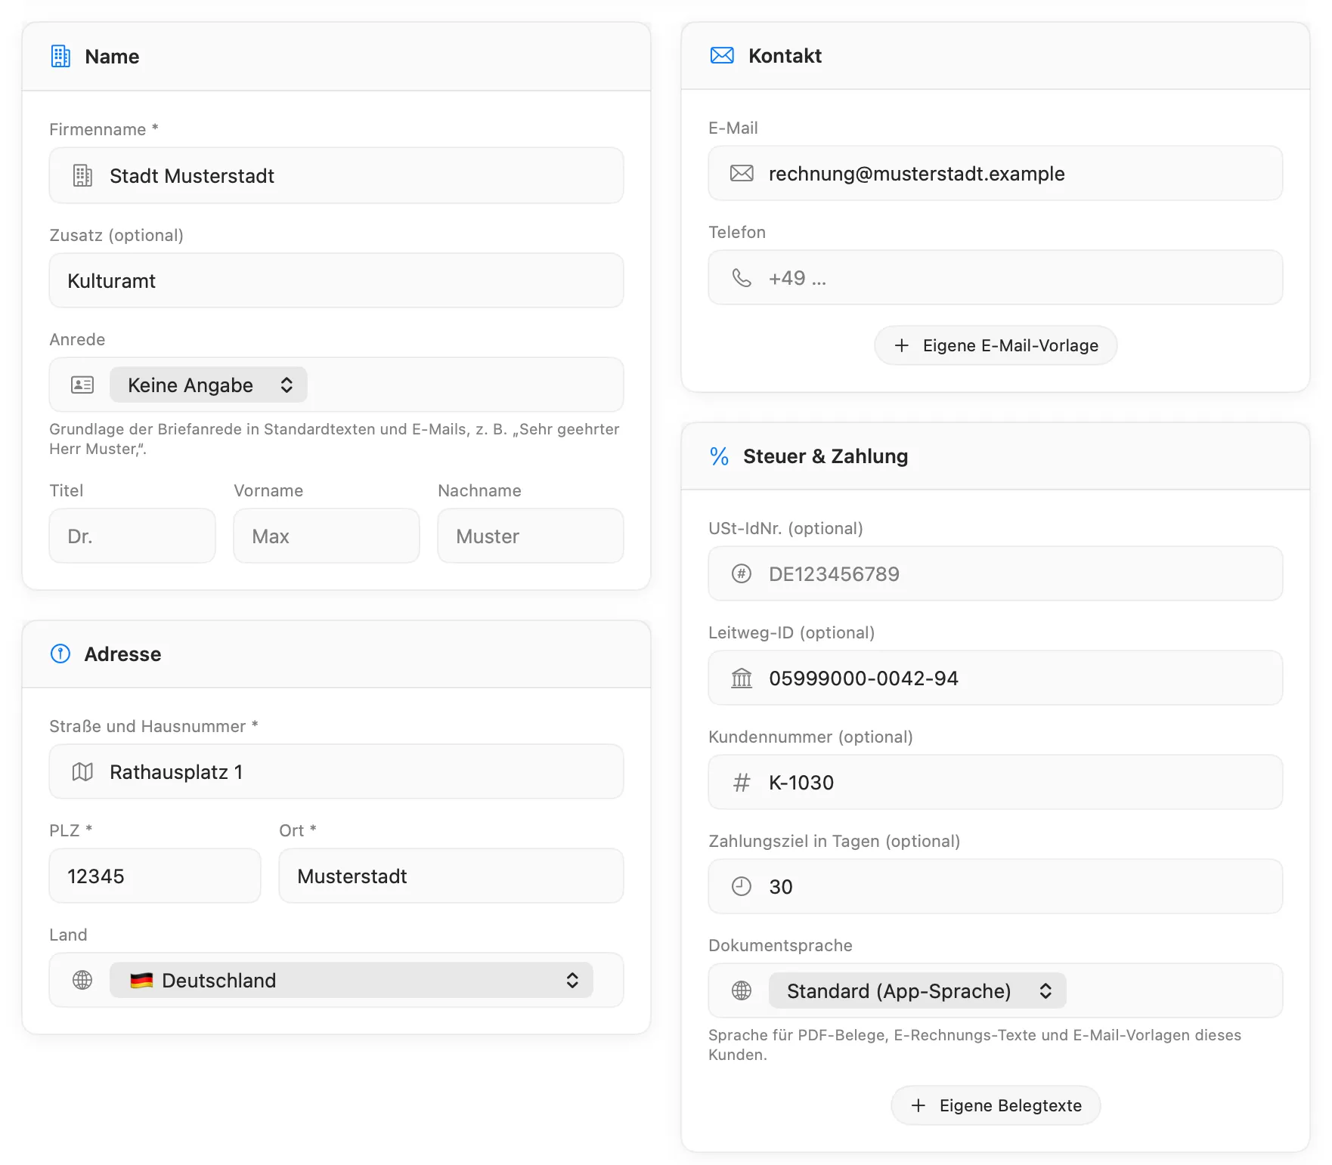Click the Titel input field
The image size is (1332, 1165).
132,536
